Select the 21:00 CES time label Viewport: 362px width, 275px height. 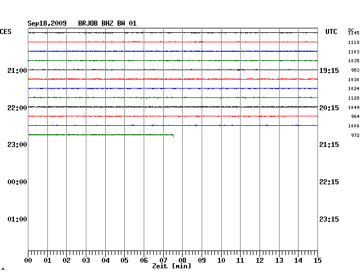point(17,71)
